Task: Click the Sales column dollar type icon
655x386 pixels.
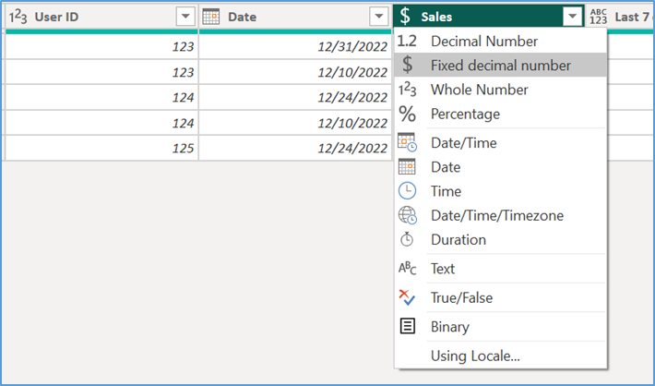Action: (405, 17)
